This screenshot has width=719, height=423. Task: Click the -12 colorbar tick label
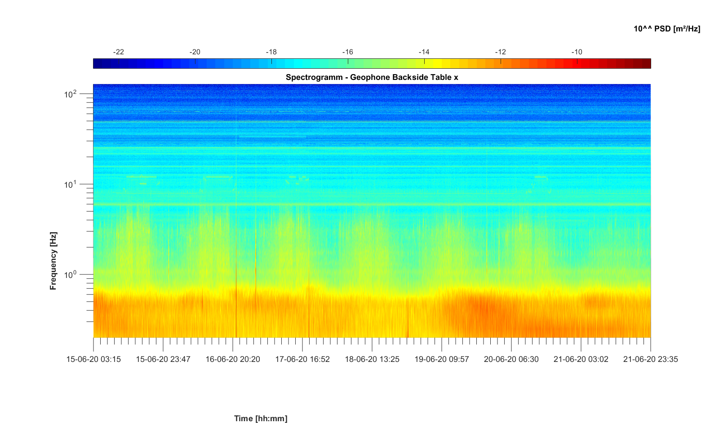point(500,52)
